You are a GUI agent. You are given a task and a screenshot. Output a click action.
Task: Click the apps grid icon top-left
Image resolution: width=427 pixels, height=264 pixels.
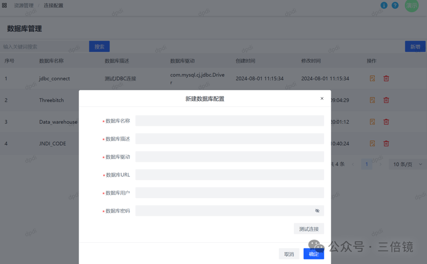coord(4,5)
